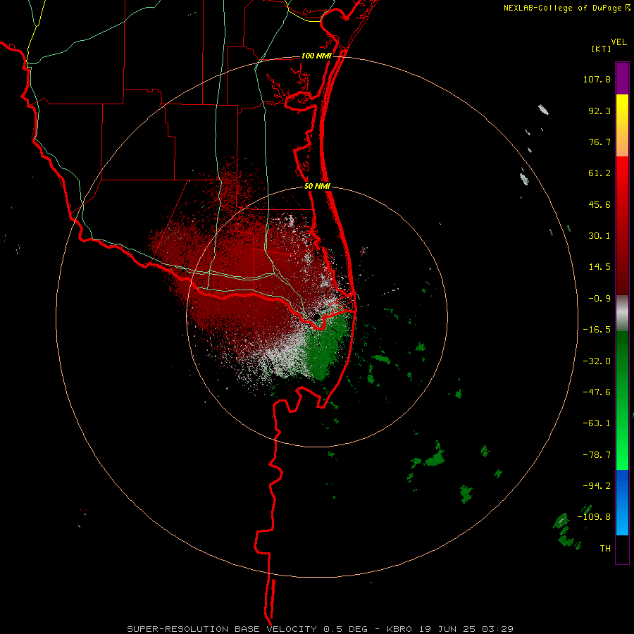The image size is (634, 634).
Task: Pick the gray near-zero segment of the color bar
Action: (622, 313)
